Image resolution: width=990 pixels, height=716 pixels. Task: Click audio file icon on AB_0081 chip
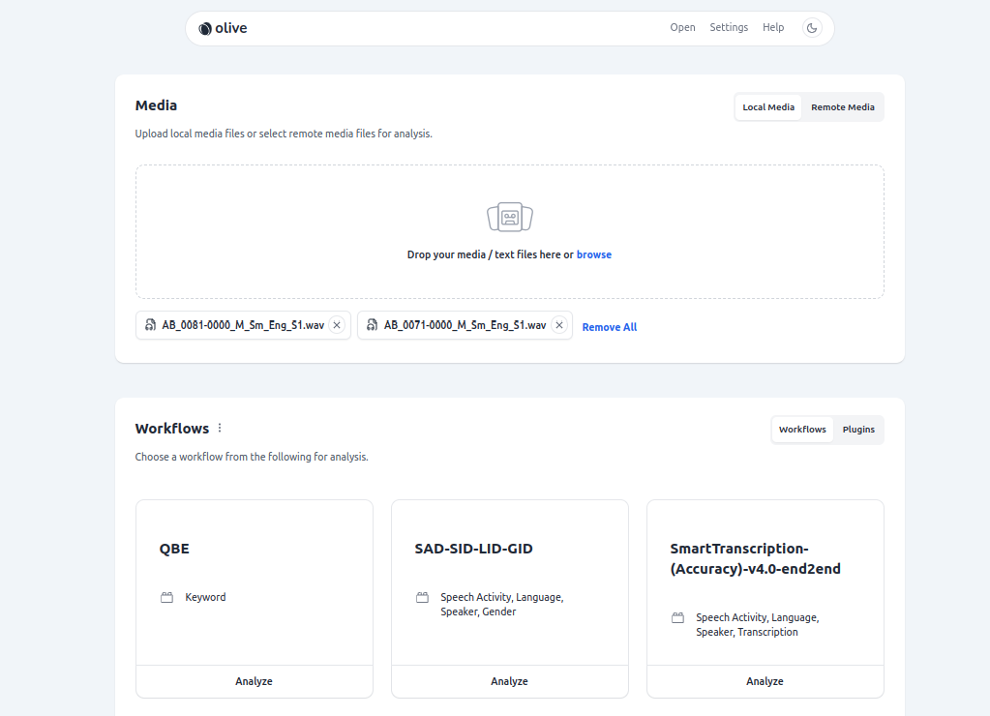pos(150,325)
